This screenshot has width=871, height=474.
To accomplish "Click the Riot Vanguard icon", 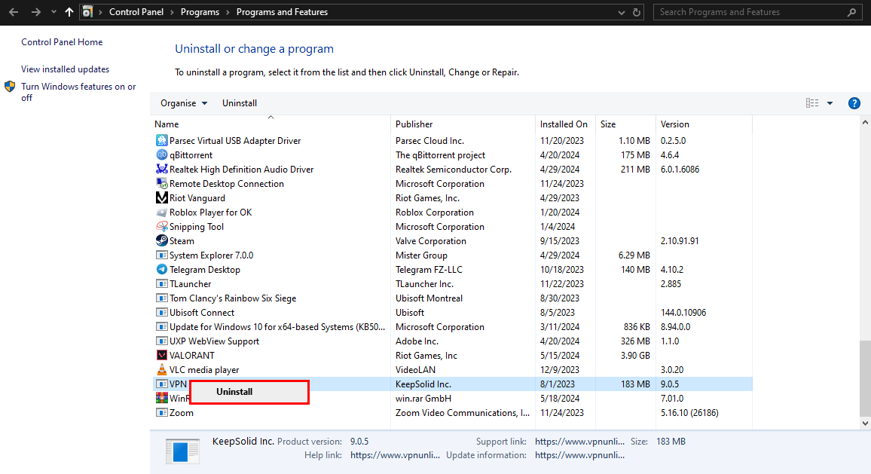I will click(x=161, y=198).
